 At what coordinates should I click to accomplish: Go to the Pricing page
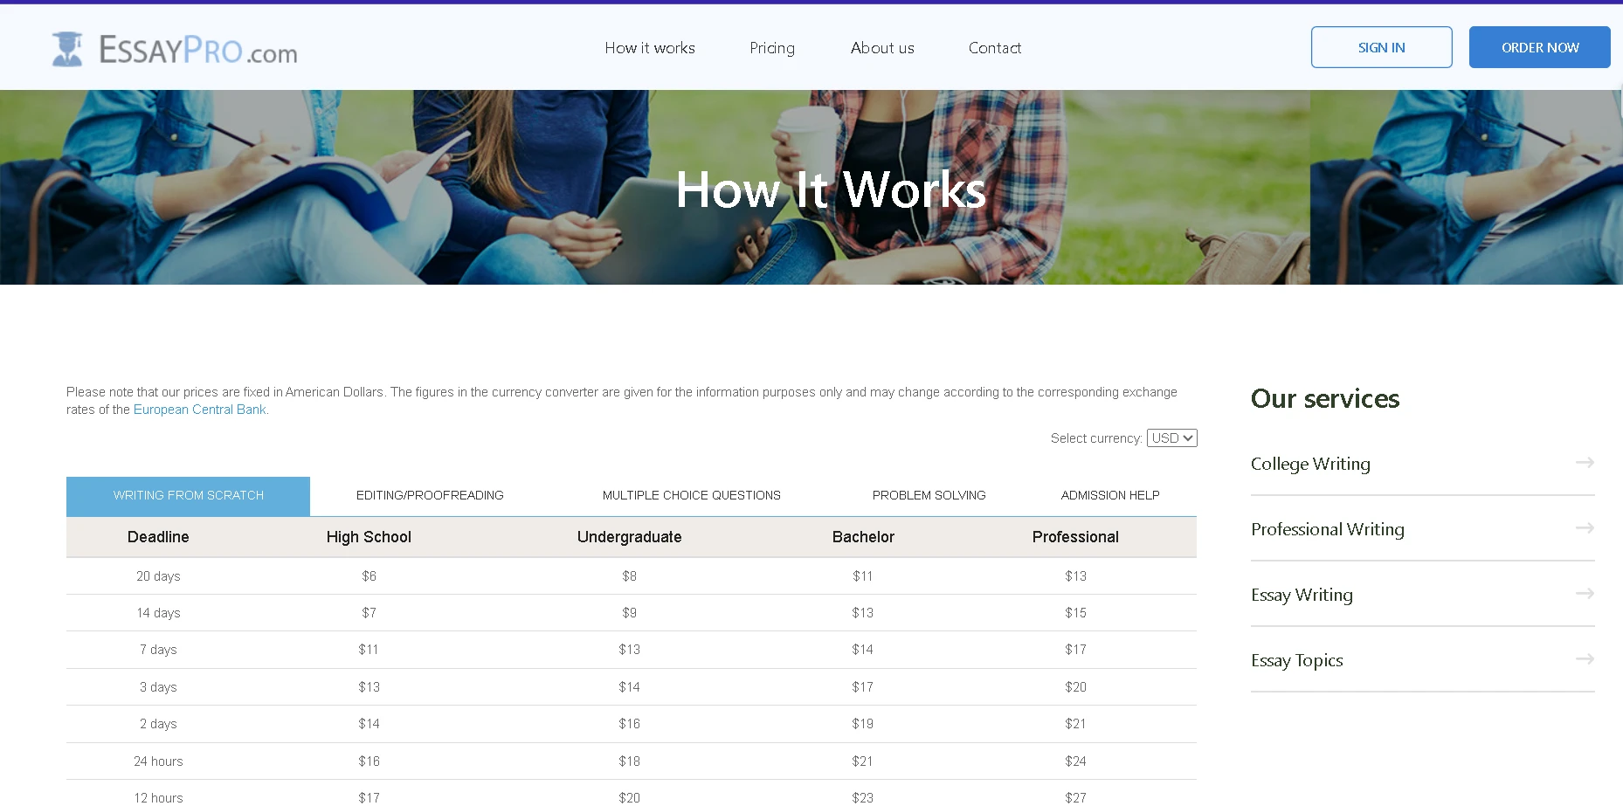coord(771,48)
